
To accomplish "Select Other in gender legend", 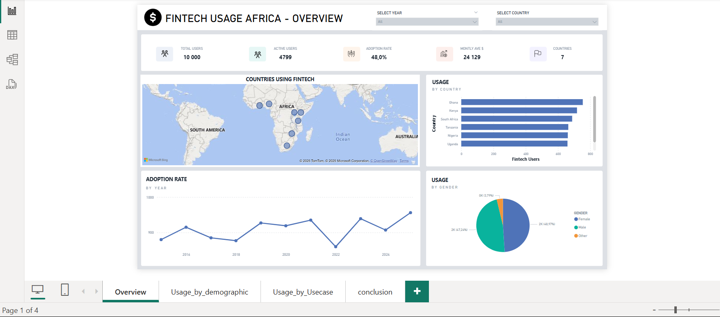I will 581,236.
